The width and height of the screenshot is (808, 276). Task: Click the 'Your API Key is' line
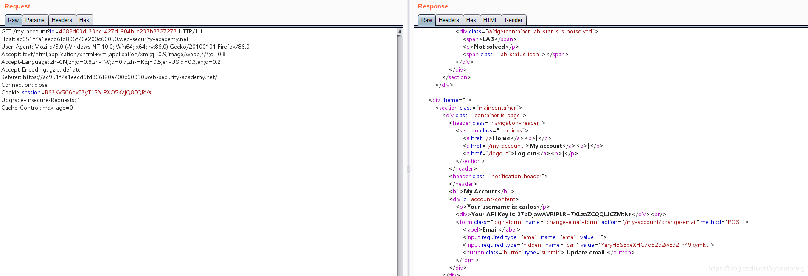pyautogui.click(x=561, y=215)
